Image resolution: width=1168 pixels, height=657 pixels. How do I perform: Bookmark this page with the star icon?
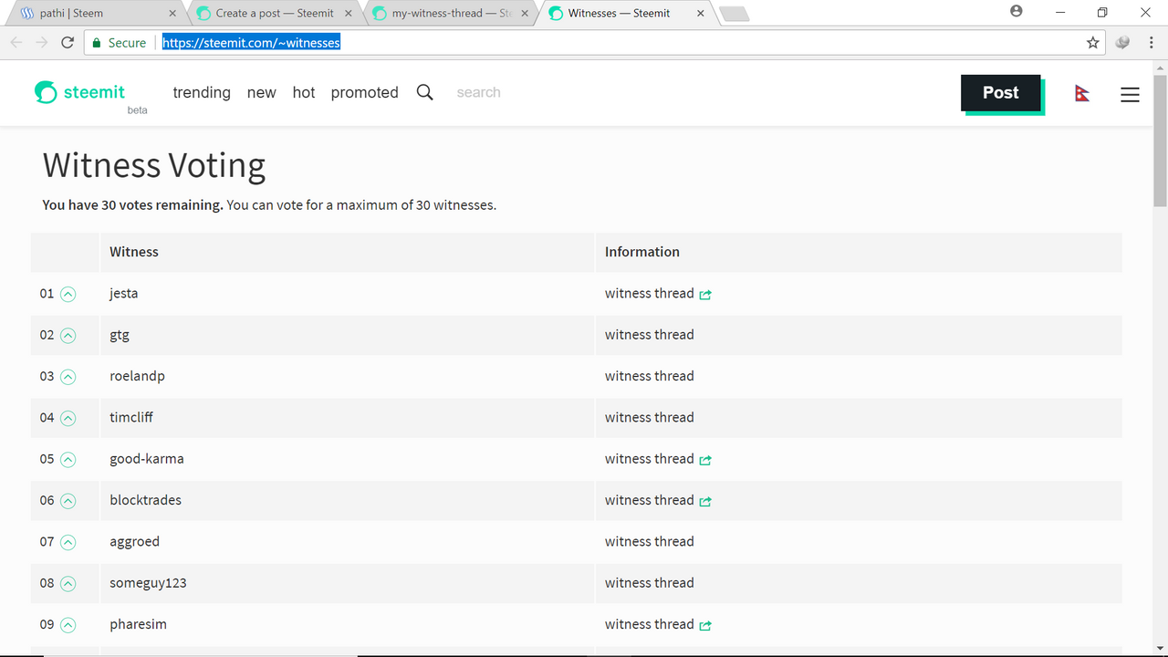[1093, 43]
